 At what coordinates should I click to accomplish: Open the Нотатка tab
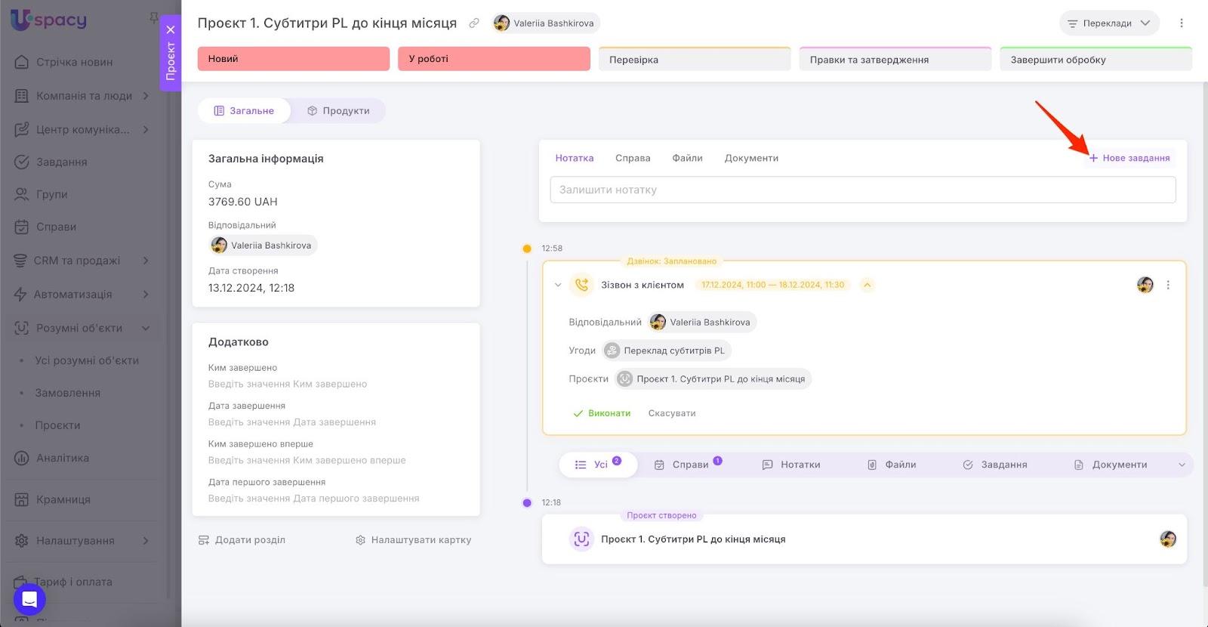[x=575, y=158]
